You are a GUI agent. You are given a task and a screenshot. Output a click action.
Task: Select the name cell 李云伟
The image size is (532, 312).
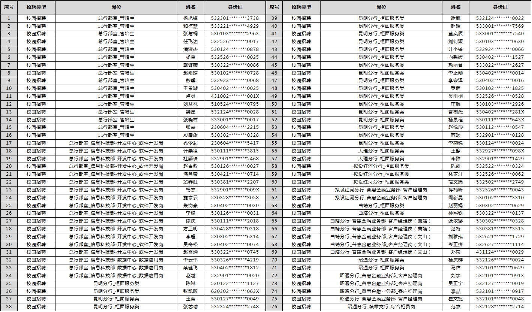(190, 260)
